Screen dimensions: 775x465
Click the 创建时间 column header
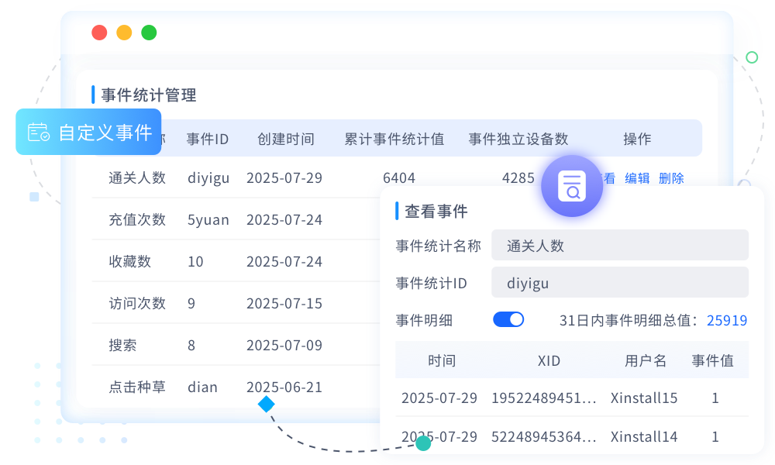[286, 139]
